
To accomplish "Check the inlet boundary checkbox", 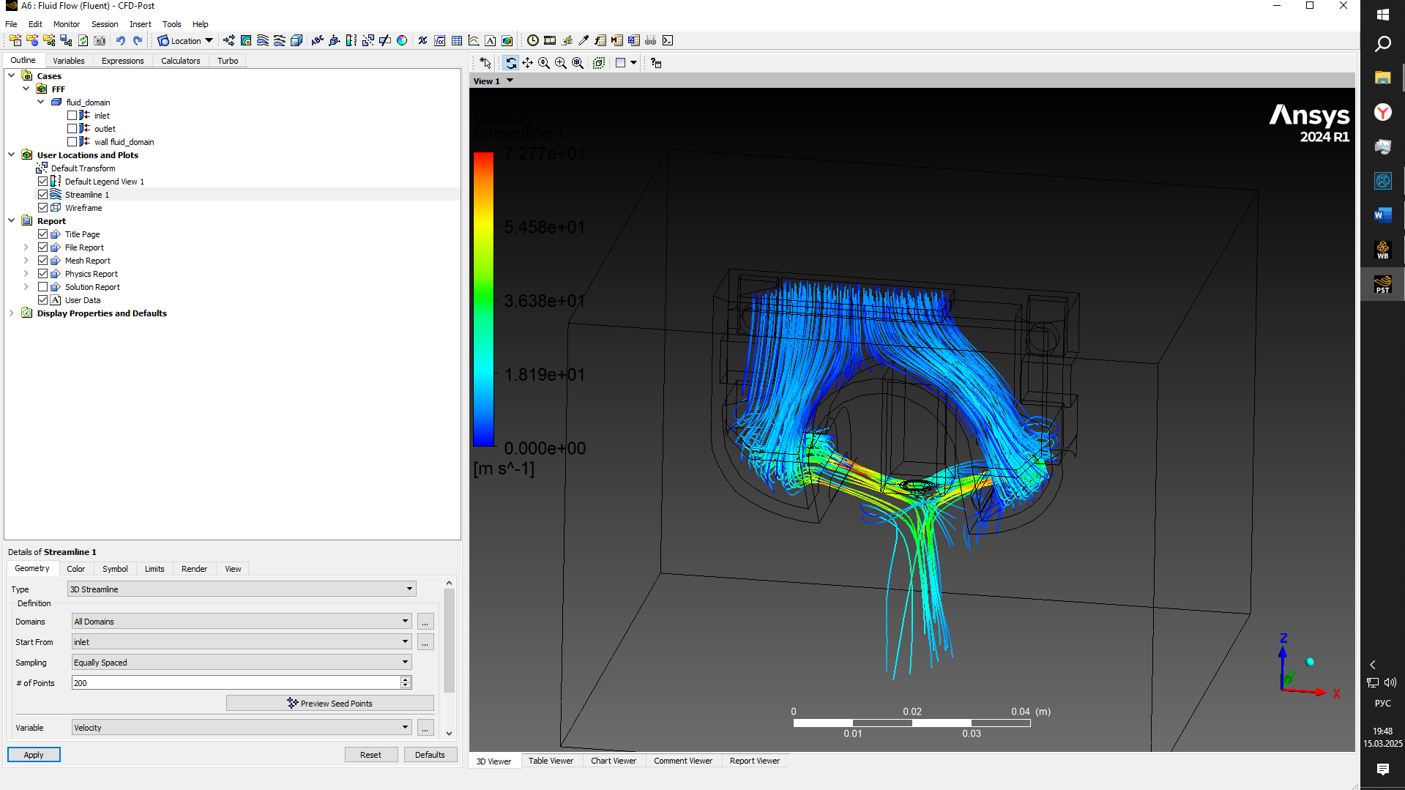I will tap(72, 116).
